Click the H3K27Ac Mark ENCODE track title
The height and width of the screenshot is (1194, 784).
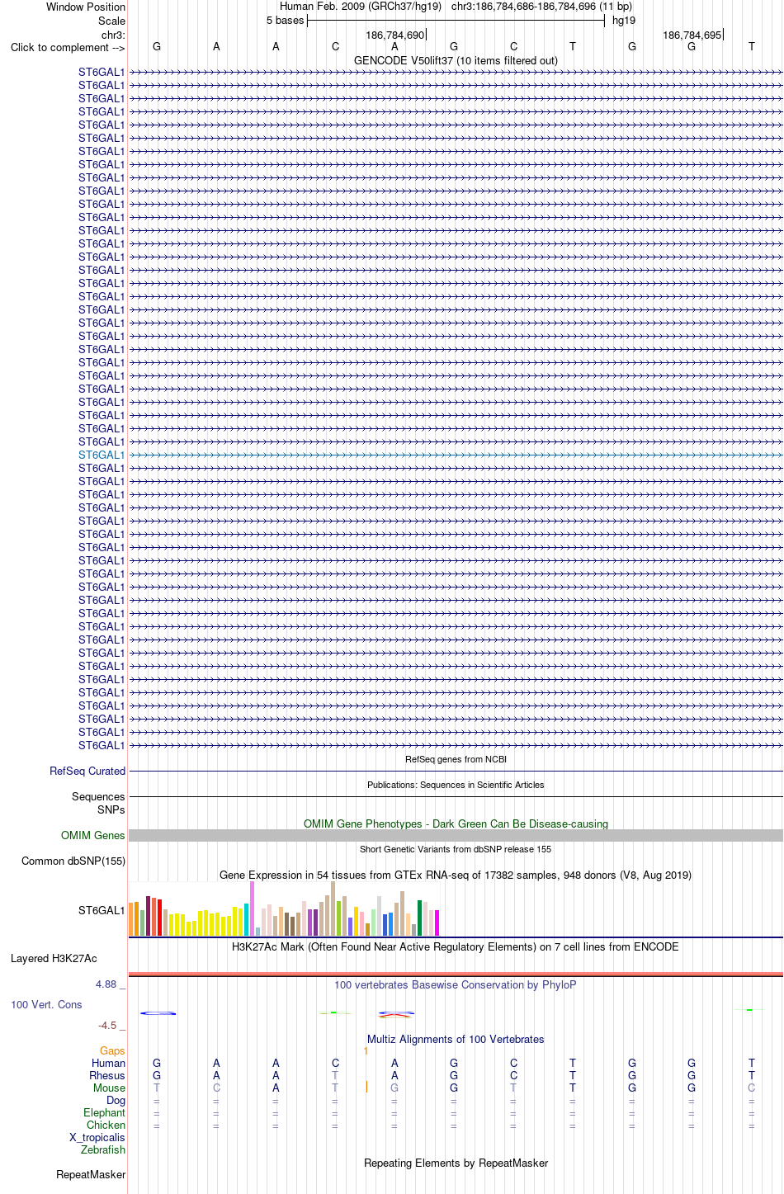point(456,946)
